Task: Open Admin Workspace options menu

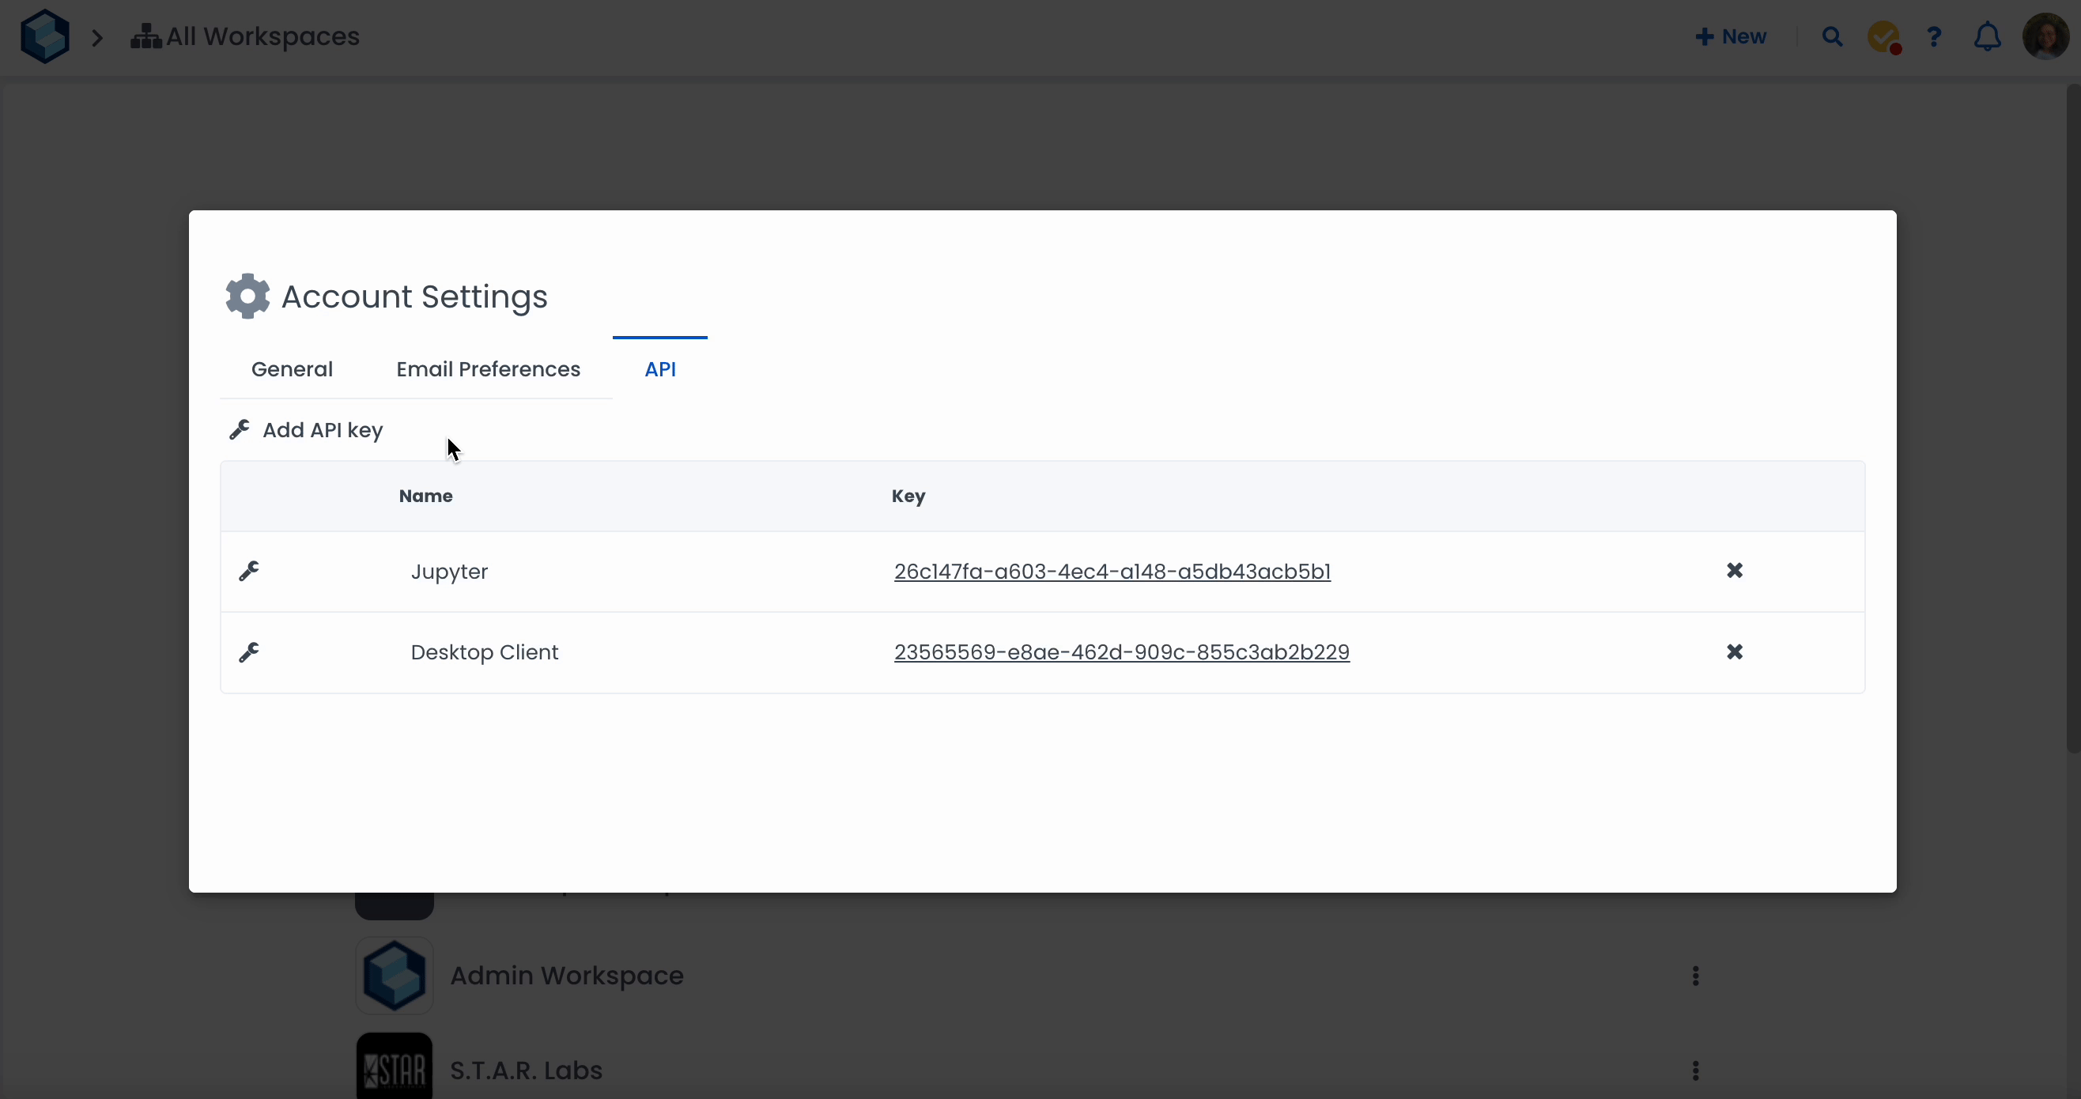Action: click(x=1696, y=976)
